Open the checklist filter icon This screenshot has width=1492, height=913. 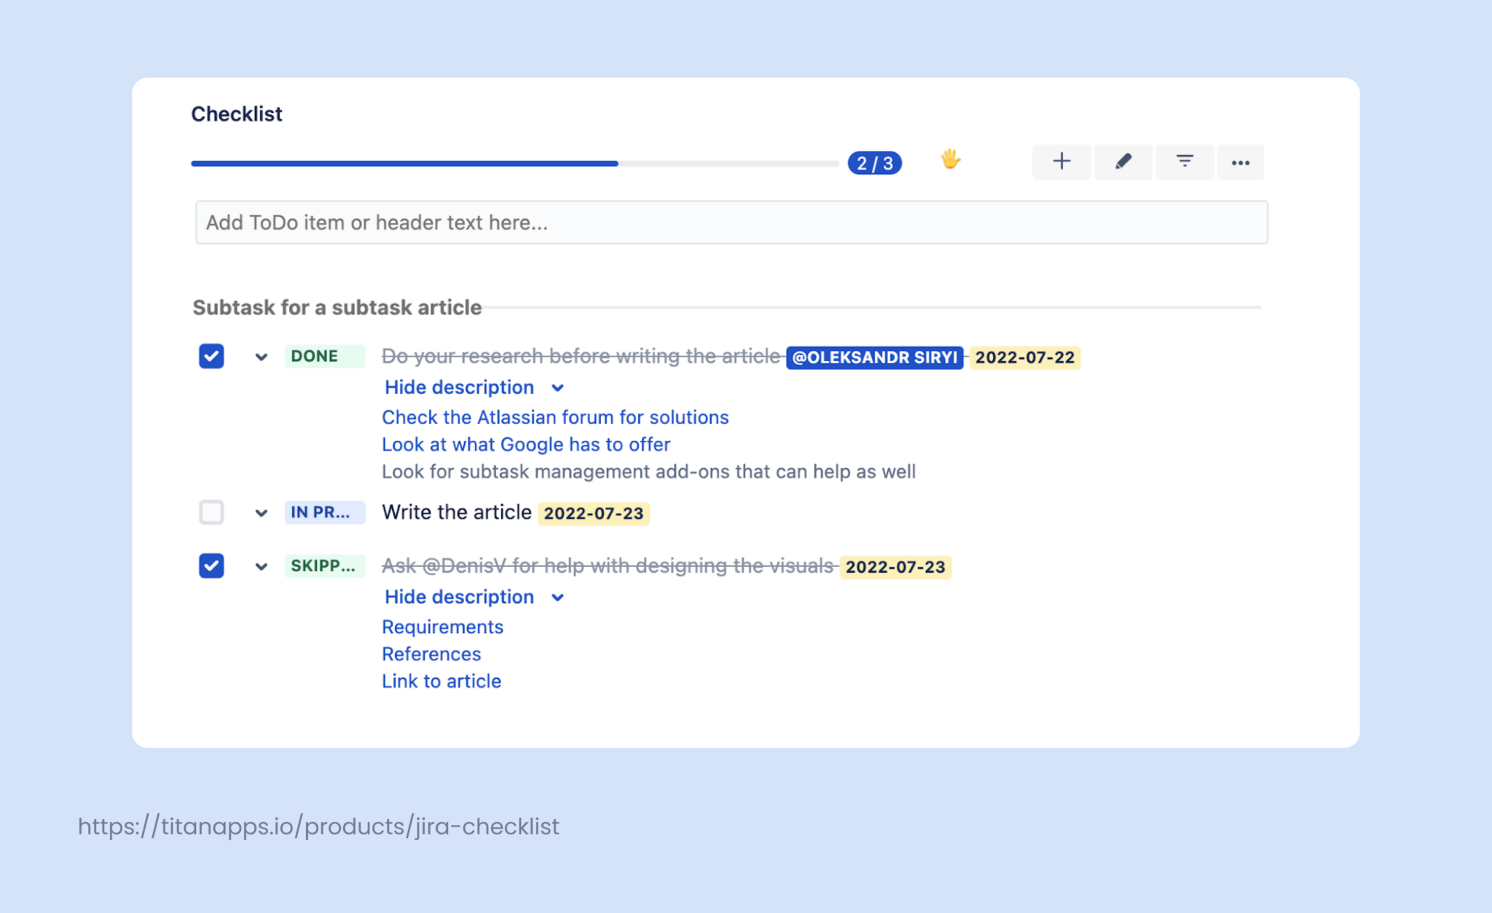click(1185, 162)
